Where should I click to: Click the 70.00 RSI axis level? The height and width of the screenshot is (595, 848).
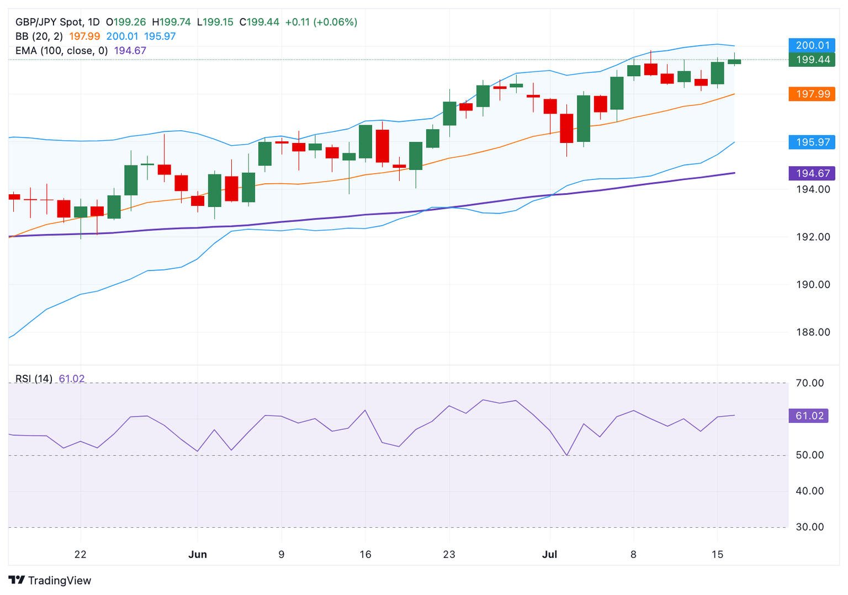[x=809, y=383]
